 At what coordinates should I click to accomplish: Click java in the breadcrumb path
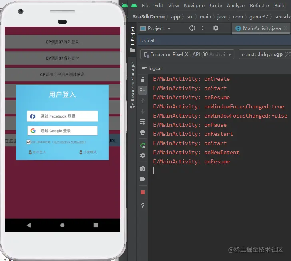pos(222,17)
